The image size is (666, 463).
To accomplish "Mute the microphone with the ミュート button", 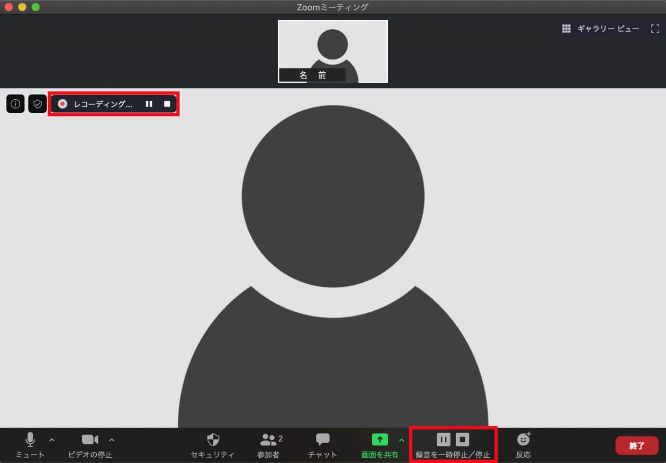I will tap(30, 445).
